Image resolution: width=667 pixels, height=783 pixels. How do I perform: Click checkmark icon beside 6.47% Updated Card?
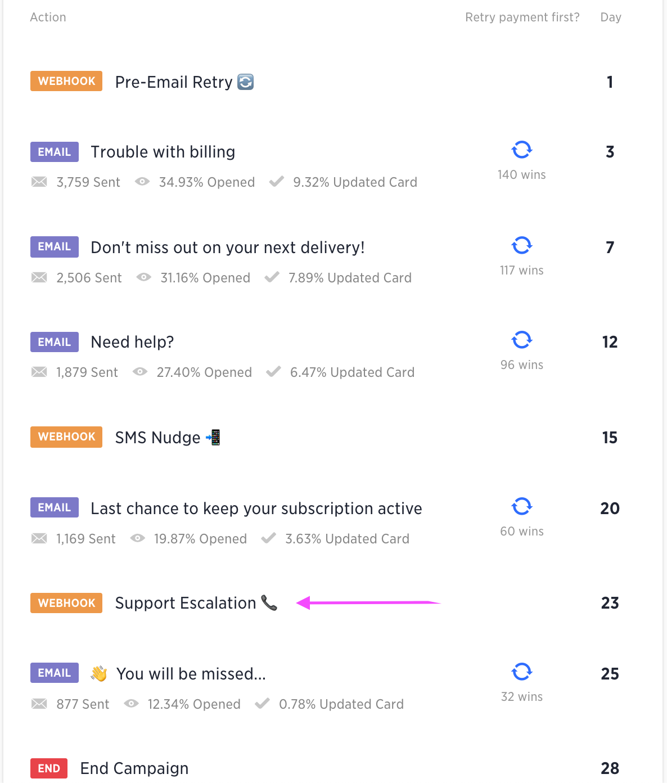273,372
